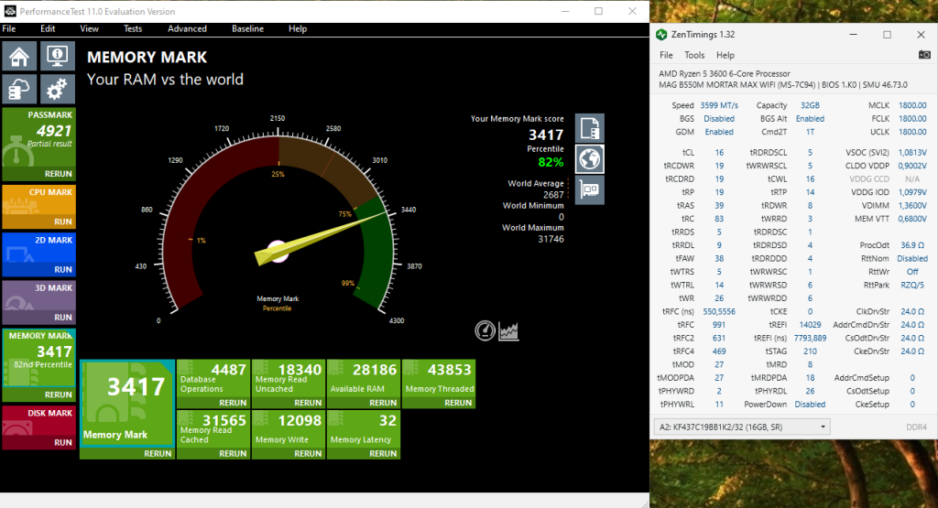The width and height of the screenshot is (938, 508).
Task: Click the BGS Alt Enabled value
Action: pyautogui.click(x=810, y=119)
